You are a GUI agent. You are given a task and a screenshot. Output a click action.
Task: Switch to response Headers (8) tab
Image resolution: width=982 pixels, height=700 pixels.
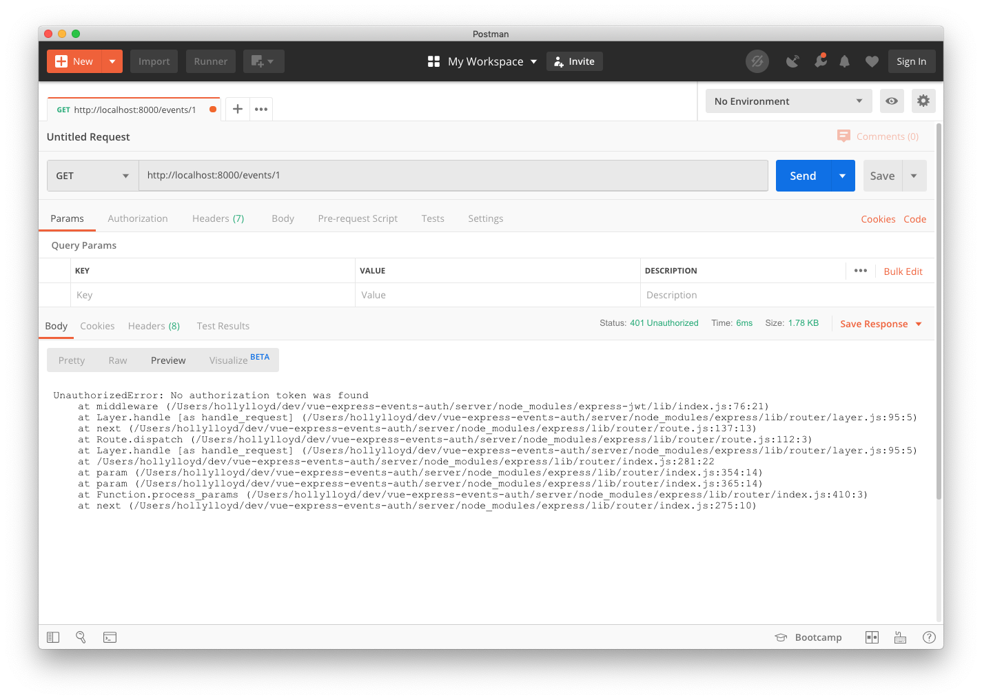154,326
